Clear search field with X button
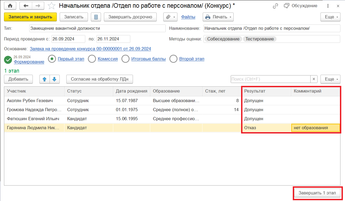345x201 pixels. pos(314,79)
